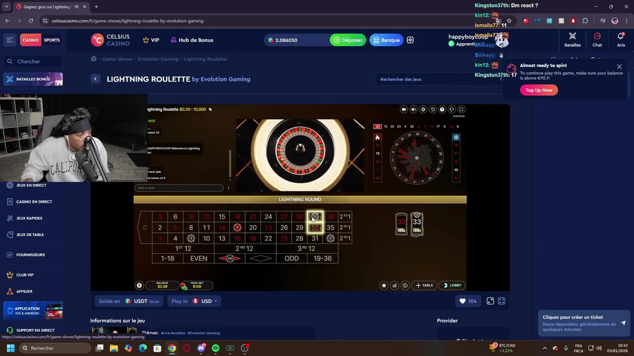Click the Evolution Gaming breadcrumb link
Screen dimensions: 634x356
pyautogui.click(x=158, y=59)
